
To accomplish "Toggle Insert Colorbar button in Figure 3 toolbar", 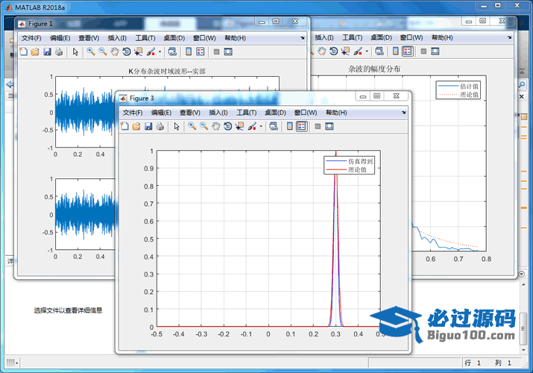I will [288, 127].
